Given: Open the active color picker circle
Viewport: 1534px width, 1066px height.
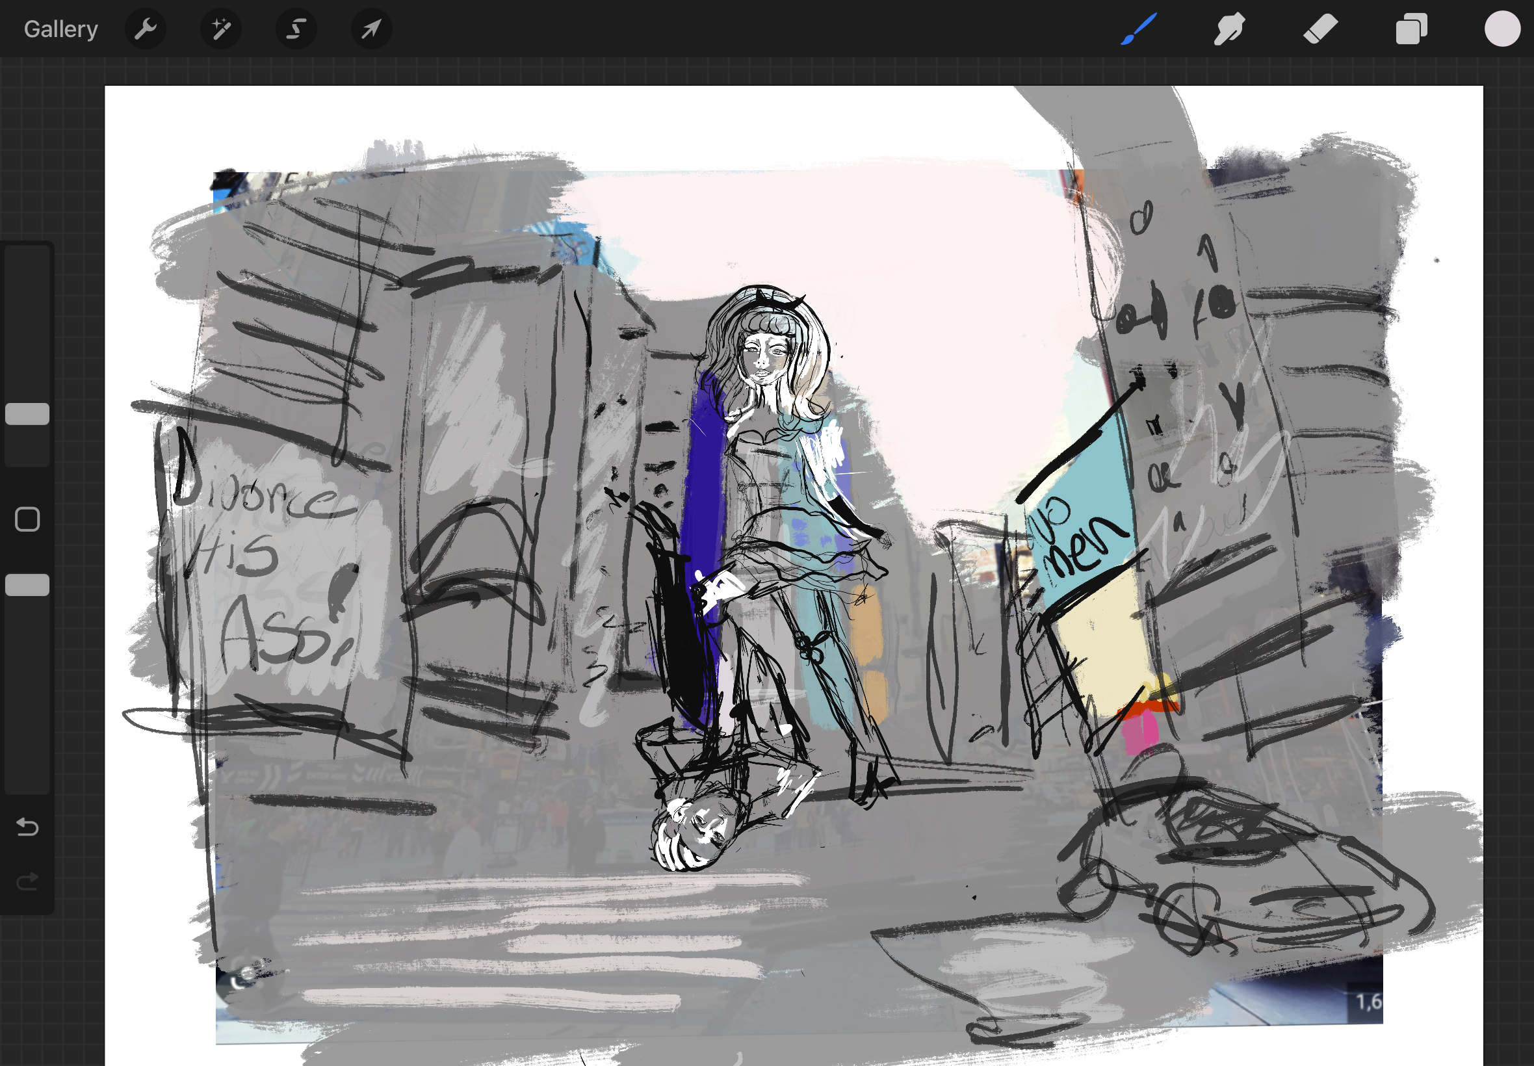Looking at the screenshot, I should point(1503,29).
